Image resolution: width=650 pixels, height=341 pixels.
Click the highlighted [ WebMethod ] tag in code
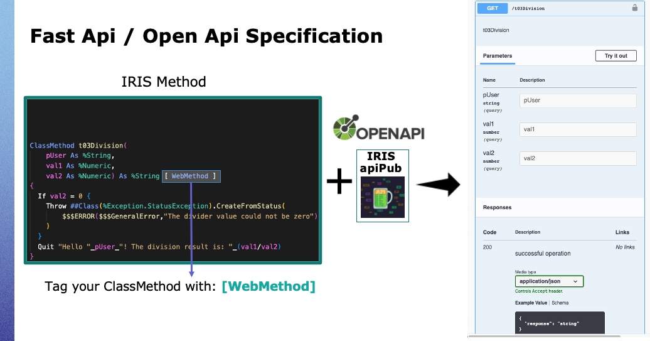[x=192, y=176]
